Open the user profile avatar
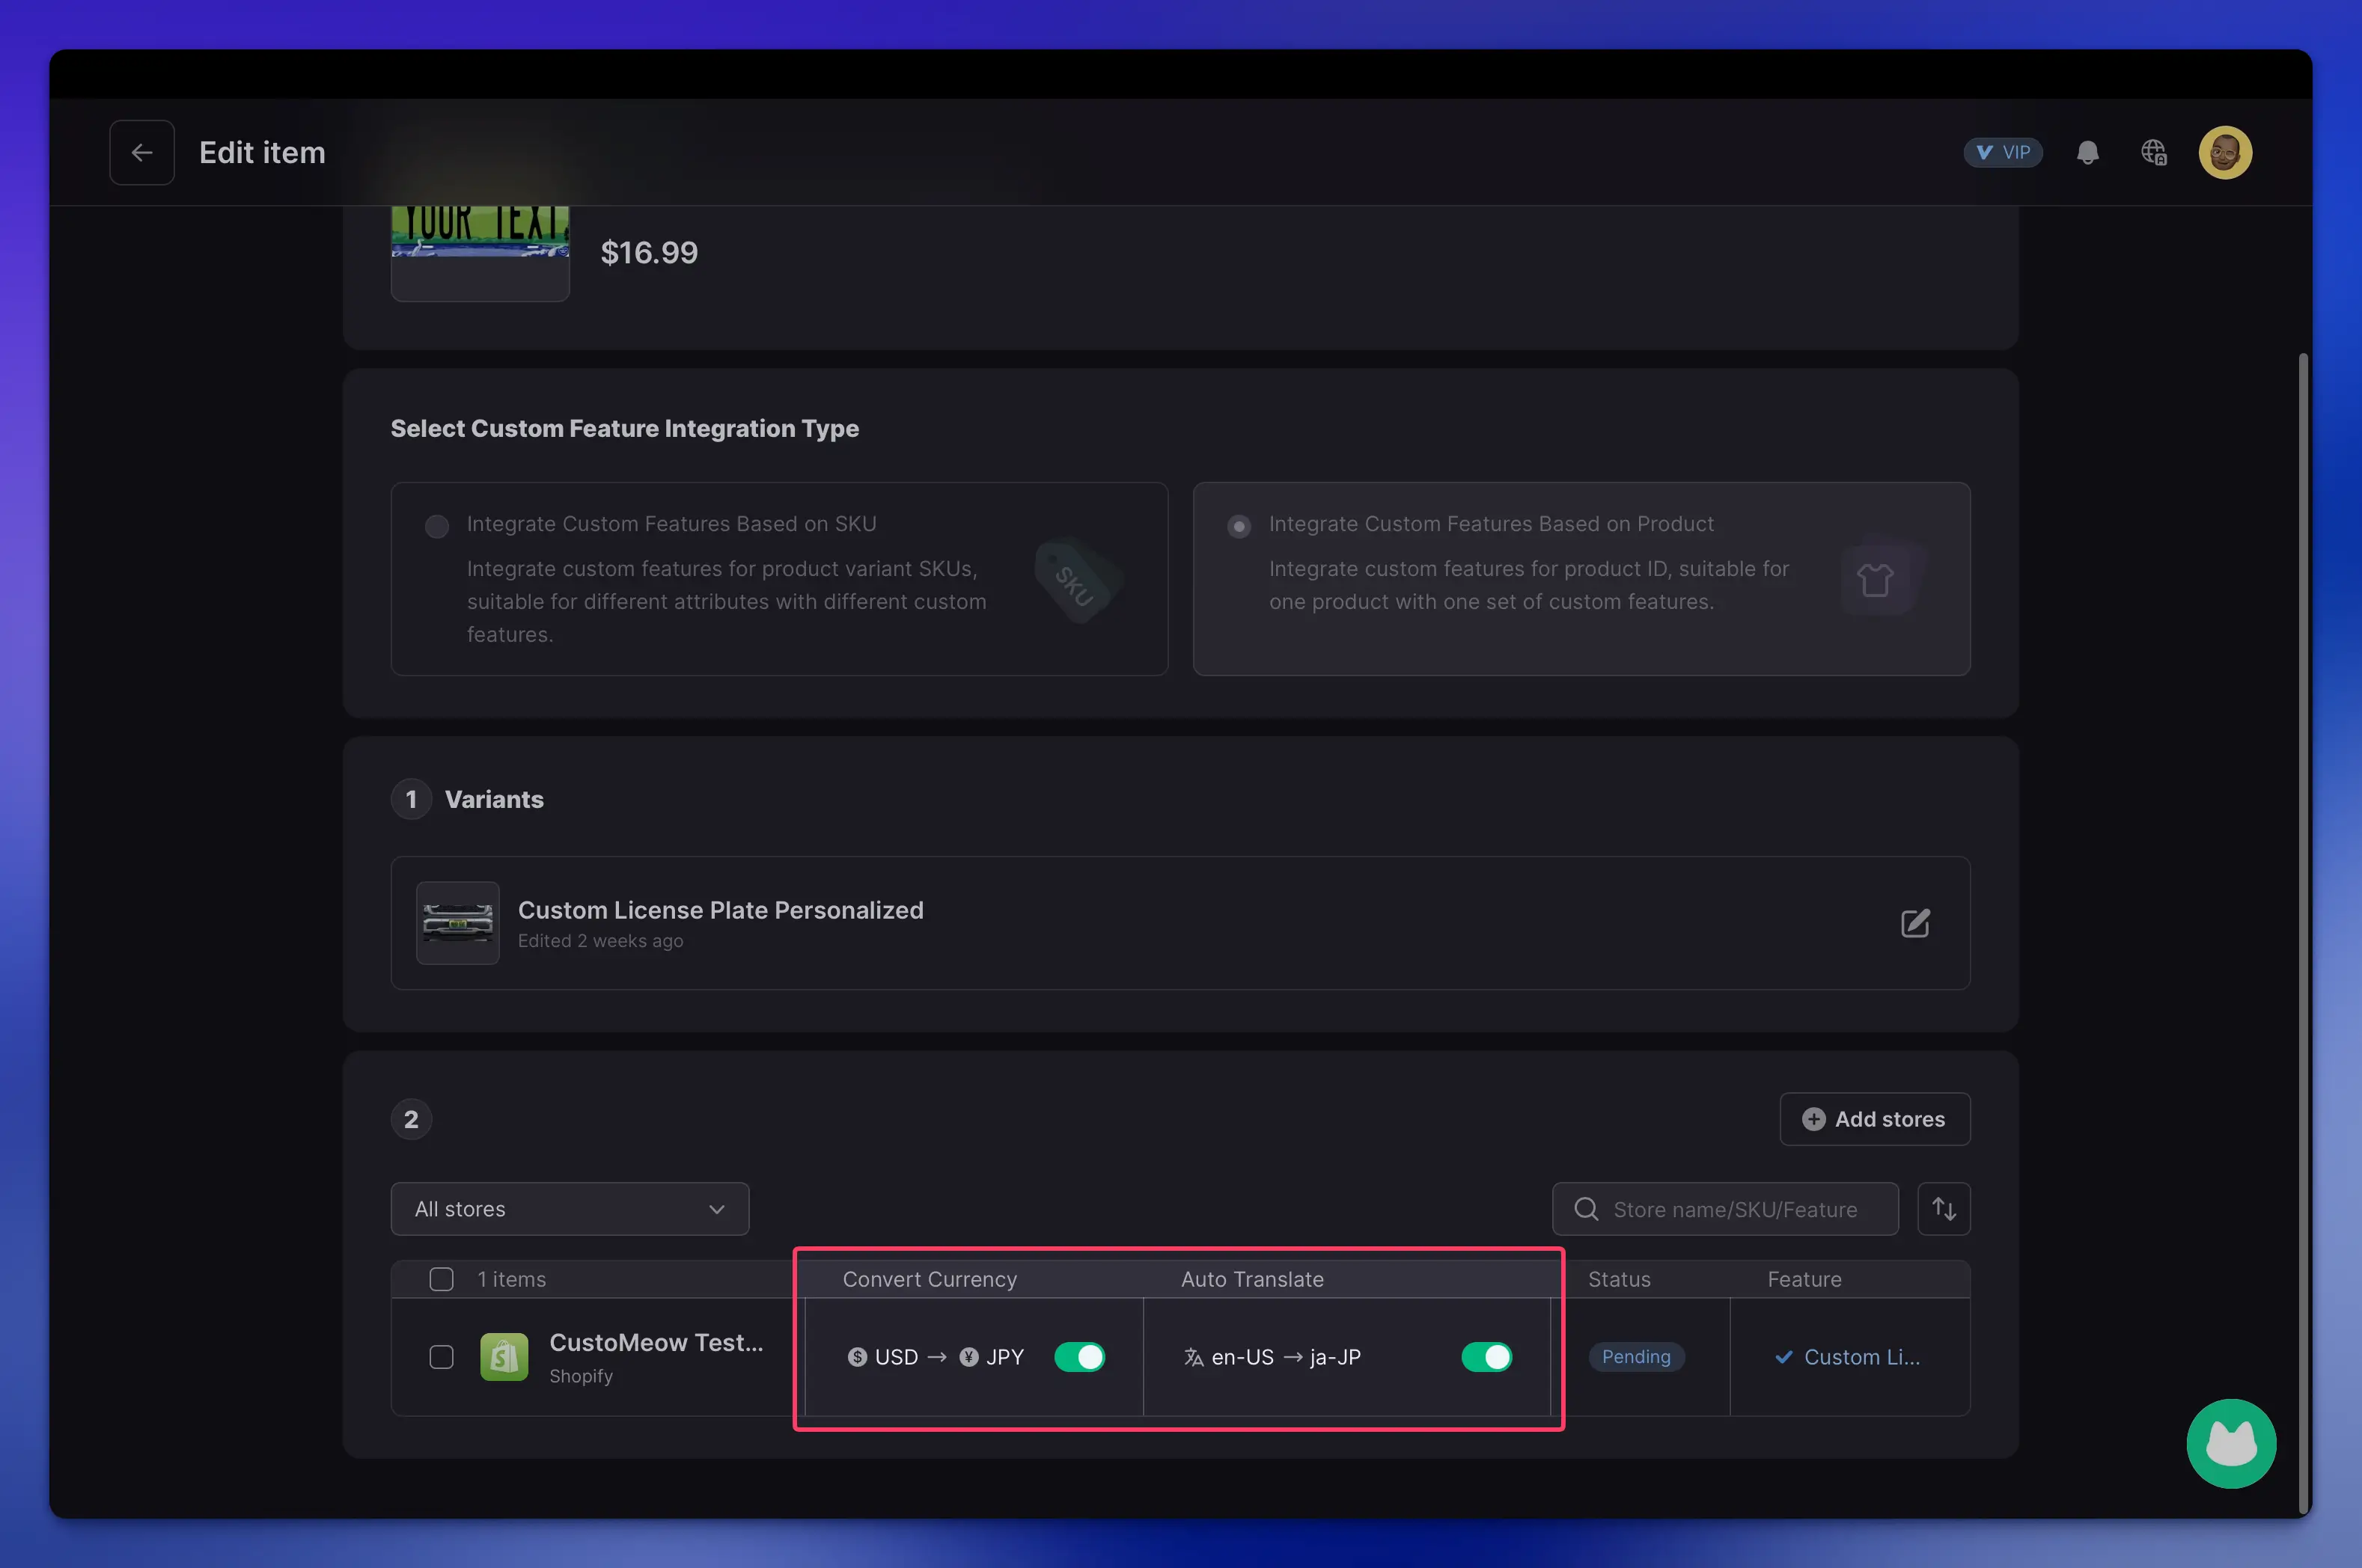This screenshot has height=1568, width=2362. pyautogui.click(x=2224, y=152)
